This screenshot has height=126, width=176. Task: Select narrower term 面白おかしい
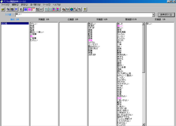(94, 47)
